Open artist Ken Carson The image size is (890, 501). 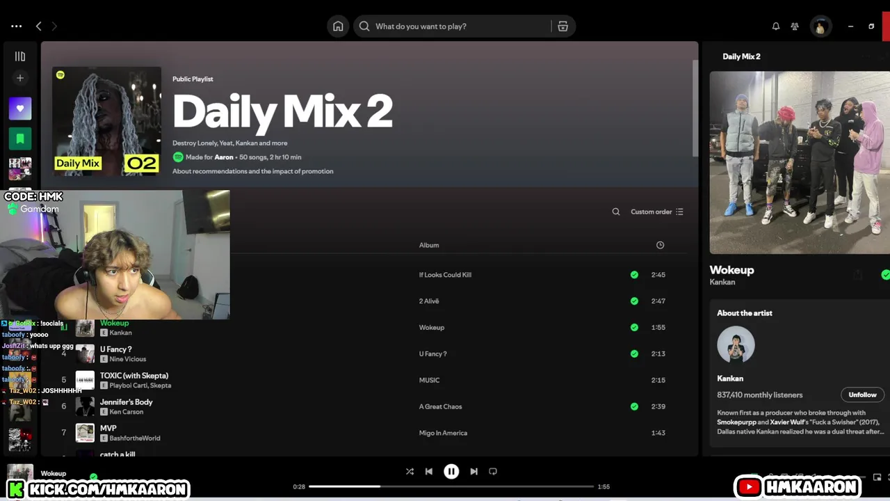pos(127,412)
